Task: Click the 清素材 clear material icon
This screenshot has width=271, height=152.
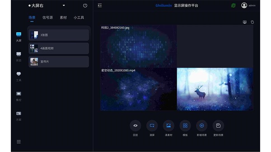Action: coord(168,126)
